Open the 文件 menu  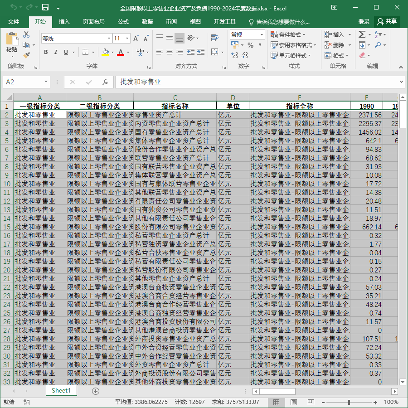(14, 22)
